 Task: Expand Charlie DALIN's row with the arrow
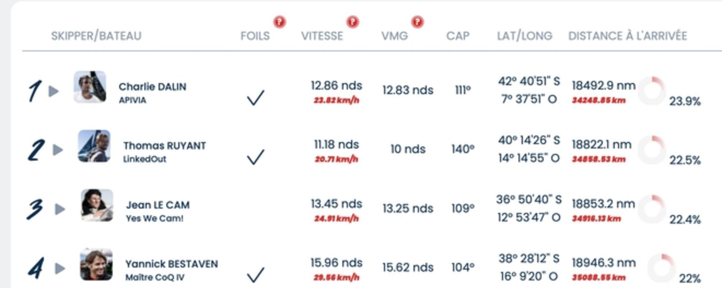[54, 91]
